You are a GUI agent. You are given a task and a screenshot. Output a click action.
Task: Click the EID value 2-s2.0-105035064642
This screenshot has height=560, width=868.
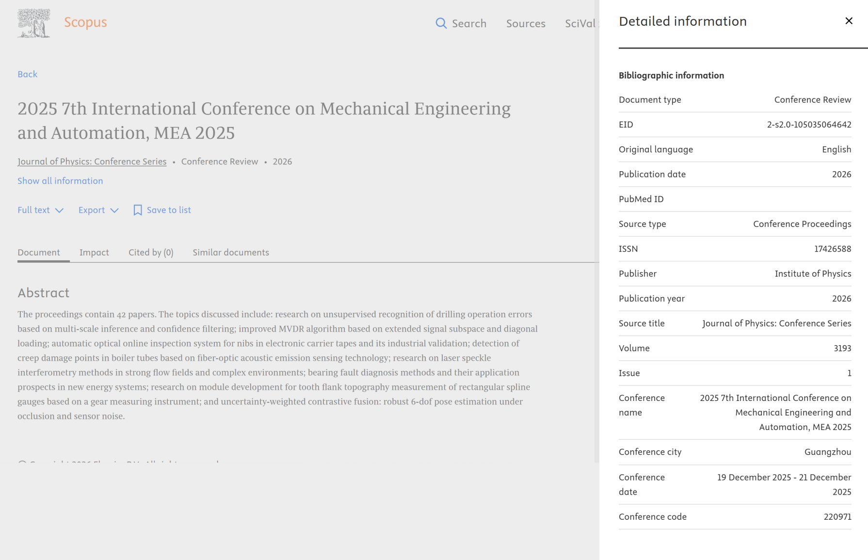(809, 125)
